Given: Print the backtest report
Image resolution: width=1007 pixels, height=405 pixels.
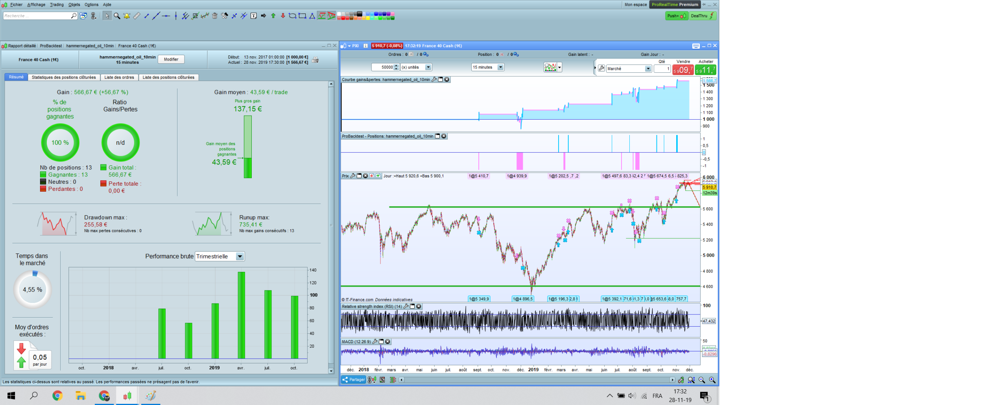Looking at the screenshot, I should (x=315, y=60).
